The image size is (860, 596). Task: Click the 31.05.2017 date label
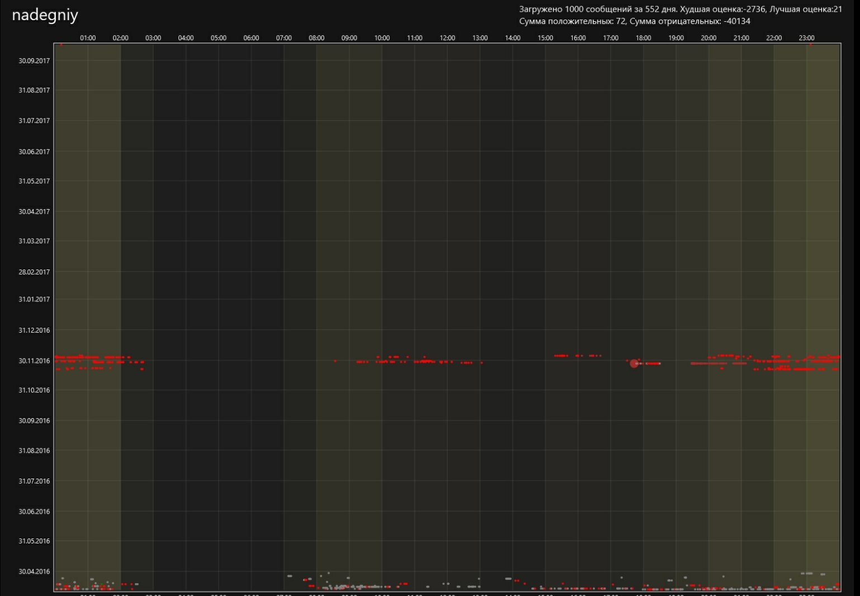[34, 181]
